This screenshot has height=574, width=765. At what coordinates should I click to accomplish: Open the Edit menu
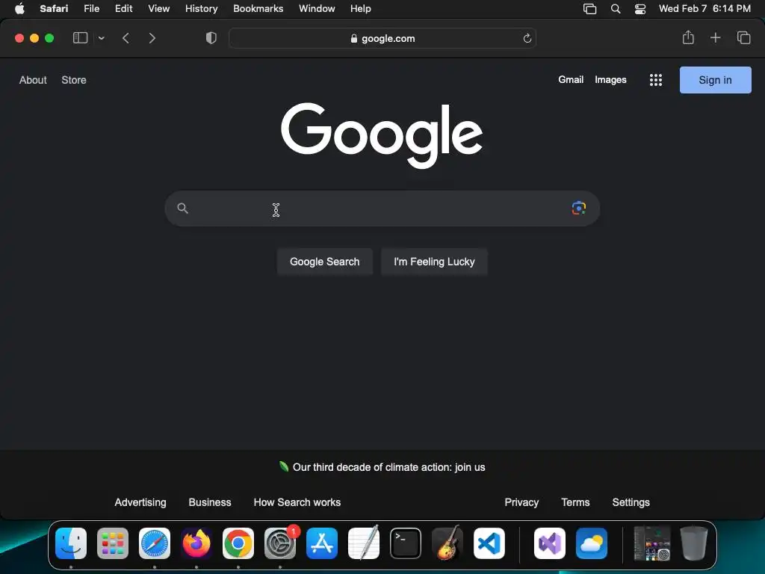point(123,9)
